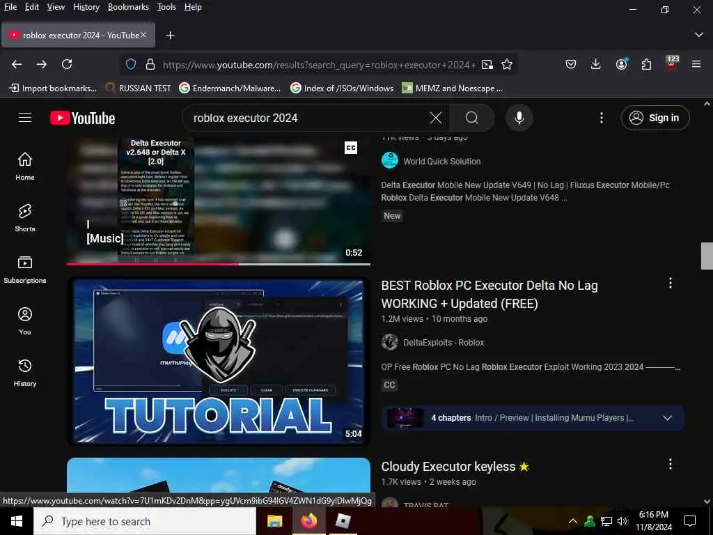Viewport: 713px width, 535px height.
Task: Open Index of /ISOs/Windows bookmark
Action: 342,88
